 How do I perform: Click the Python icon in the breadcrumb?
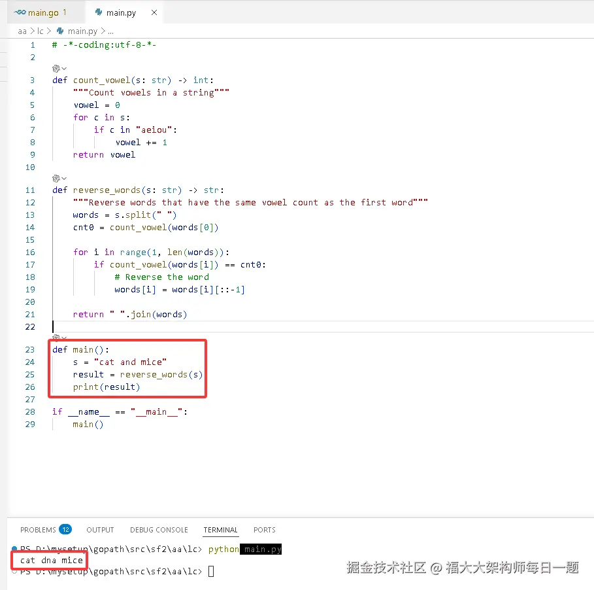60,31
